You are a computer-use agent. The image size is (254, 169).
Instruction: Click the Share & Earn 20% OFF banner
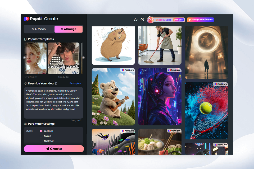tap(166, 20)
